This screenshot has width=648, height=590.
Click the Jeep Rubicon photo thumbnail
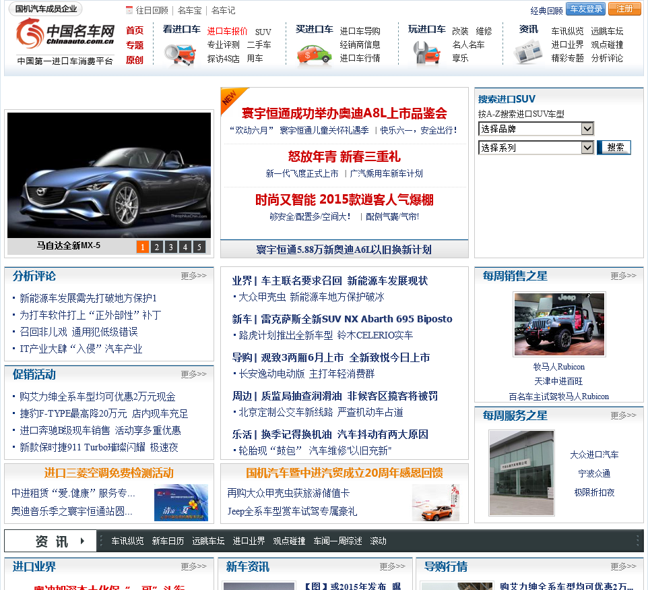[558, 324]
